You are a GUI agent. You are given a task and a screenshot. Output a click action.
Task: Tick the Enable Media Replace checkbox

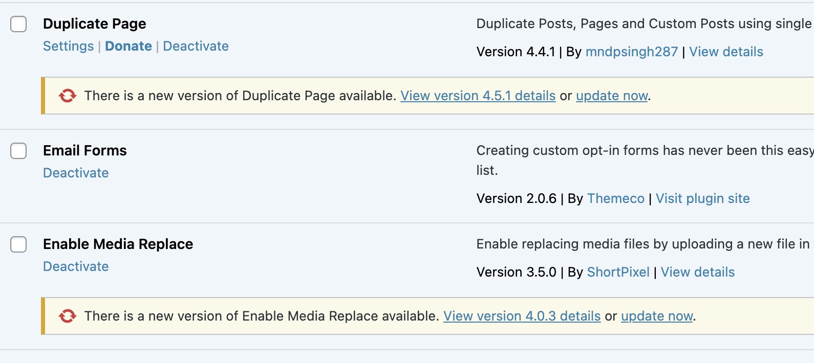(19, 244)
